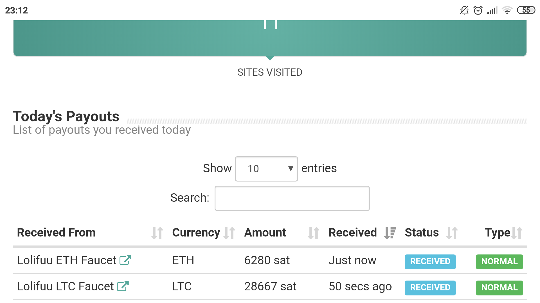Toggle Received column descending sort icon
This screenshot has height=303, width=540.
coord(390,233)
